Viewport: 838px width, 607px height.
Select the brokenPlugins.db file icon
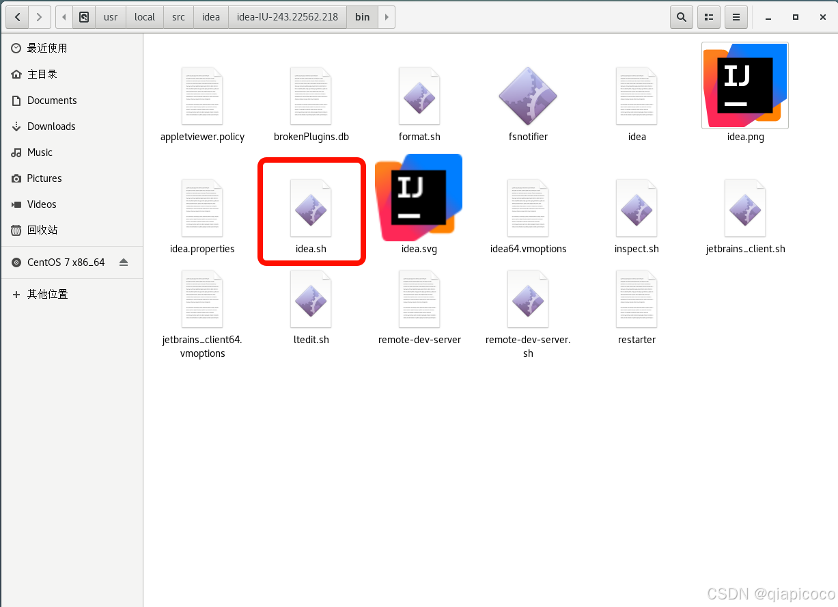click(311, 96)
